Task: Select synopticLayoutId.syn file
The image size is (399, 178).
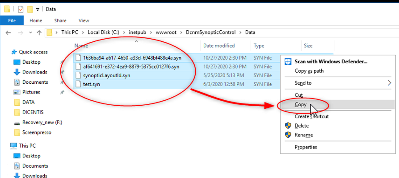Action: point(107,75)
